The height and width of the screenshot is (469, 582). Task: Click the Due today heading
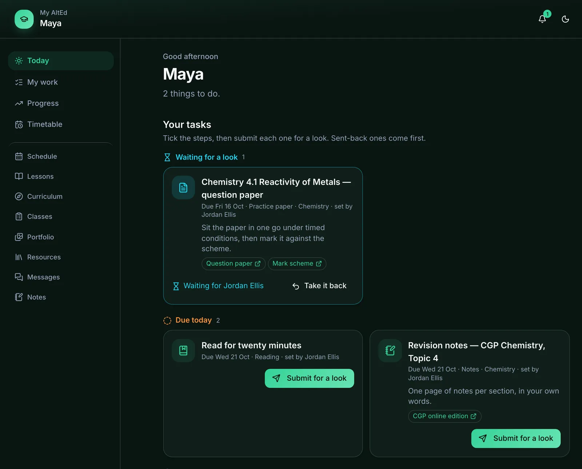tap(194, 320)
